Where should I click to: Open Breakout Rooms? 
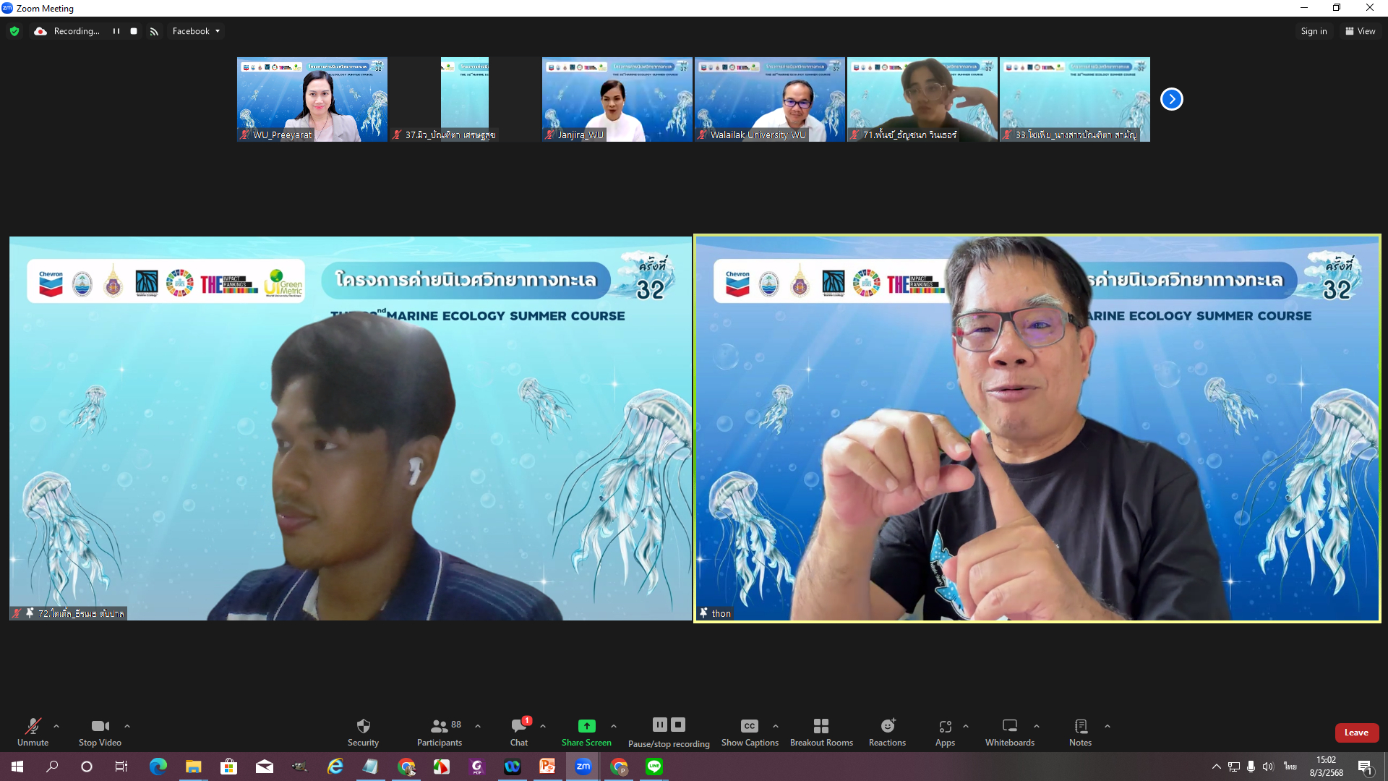pos(821,731)
